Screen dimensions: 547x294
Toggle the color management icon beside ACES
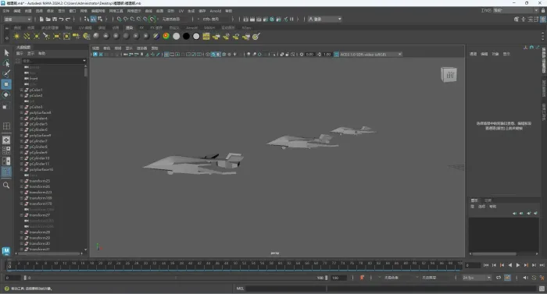[336, 55]
